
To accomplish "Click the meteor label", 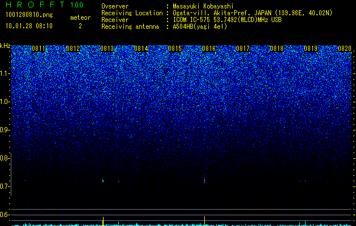I will click(80, 18).
